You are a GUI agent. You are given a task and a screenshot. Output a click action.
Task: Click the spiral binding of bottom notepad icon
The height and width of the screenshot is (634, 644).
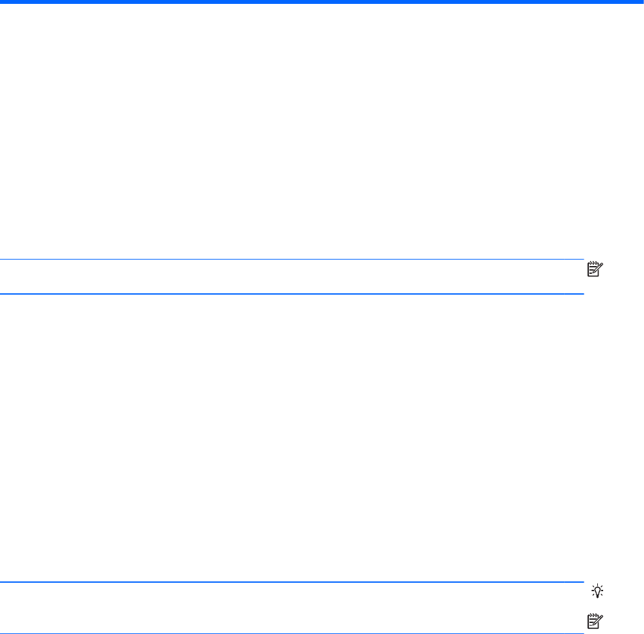click(593, 615)
